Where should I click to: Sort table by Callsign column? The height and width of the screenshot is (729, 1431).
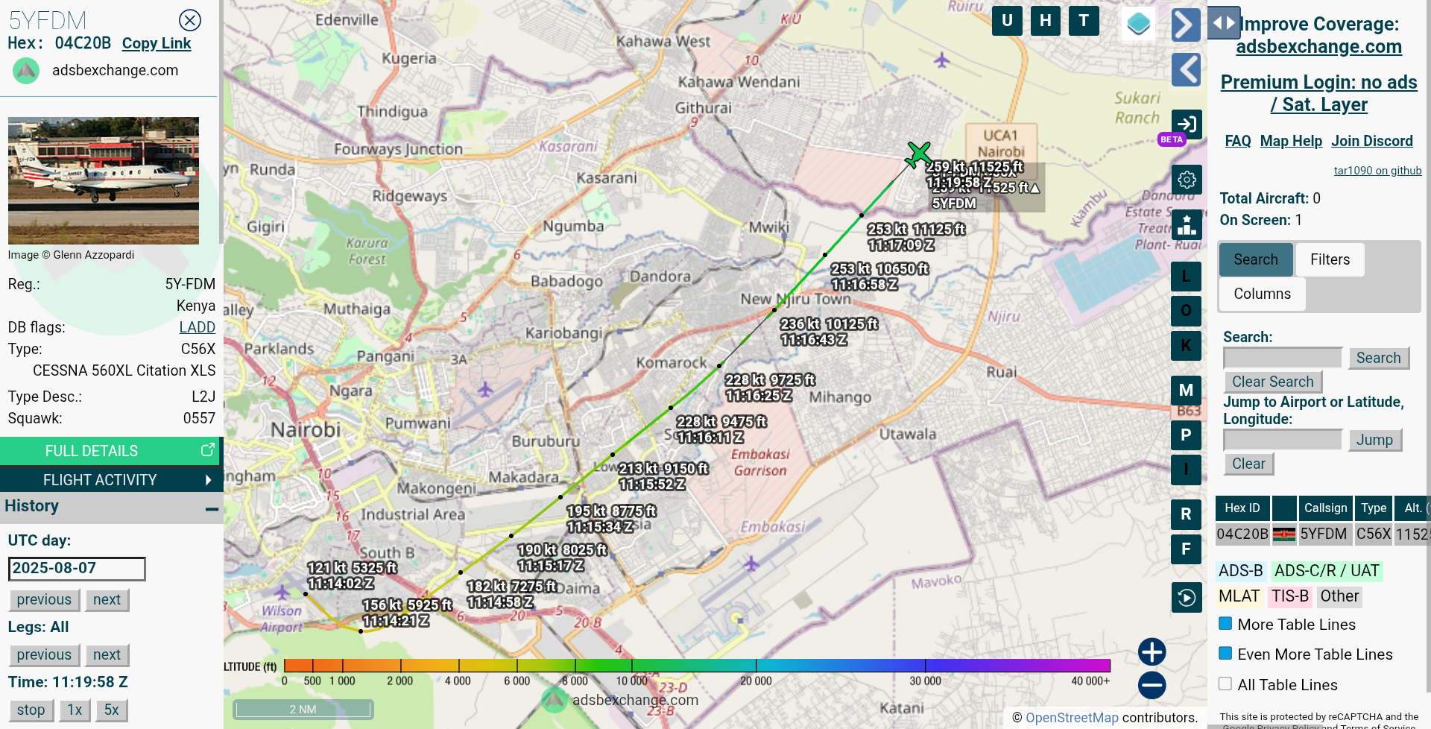(1325, 508)
